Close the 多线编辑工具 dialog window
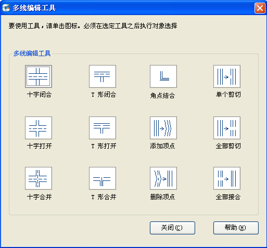 point(260,8)
